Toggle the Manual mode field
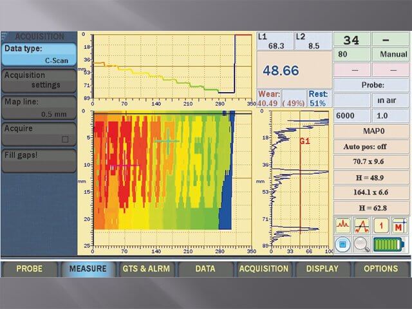The height and width of the screenshot is (309, 412). coord(391,55)
